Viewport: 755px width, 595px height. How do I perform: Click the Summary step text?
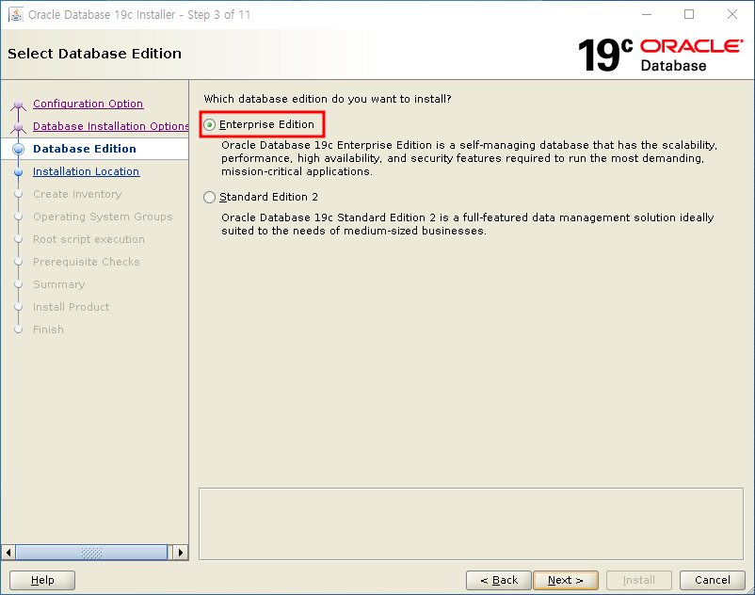coord(58,284)
